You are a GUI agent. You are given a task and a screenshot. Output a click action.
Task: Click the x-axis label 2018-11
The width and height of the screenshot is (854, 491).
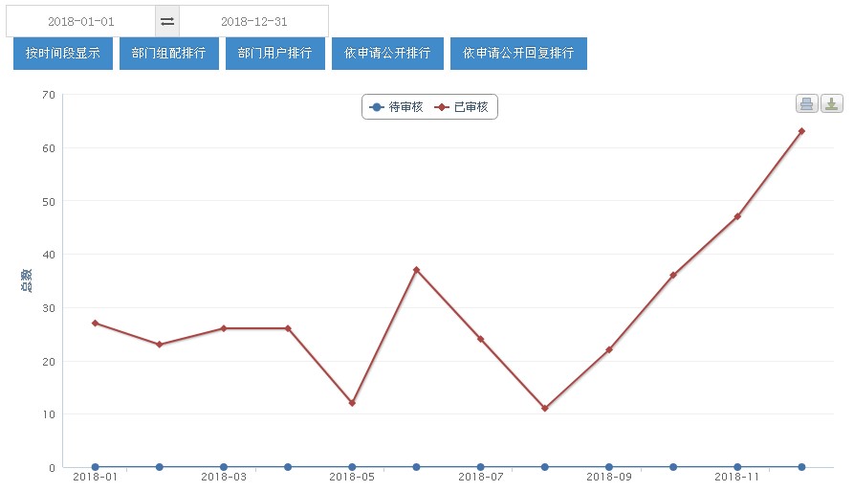(737, 477)
